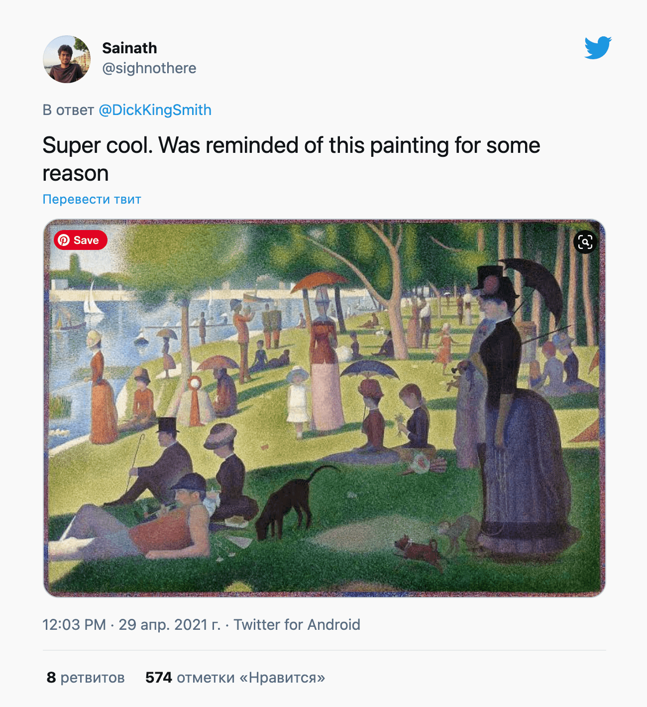Open the @DickKingSmith mention link
This screenshot has width=647, height=707.
click(x=155, y=110)
